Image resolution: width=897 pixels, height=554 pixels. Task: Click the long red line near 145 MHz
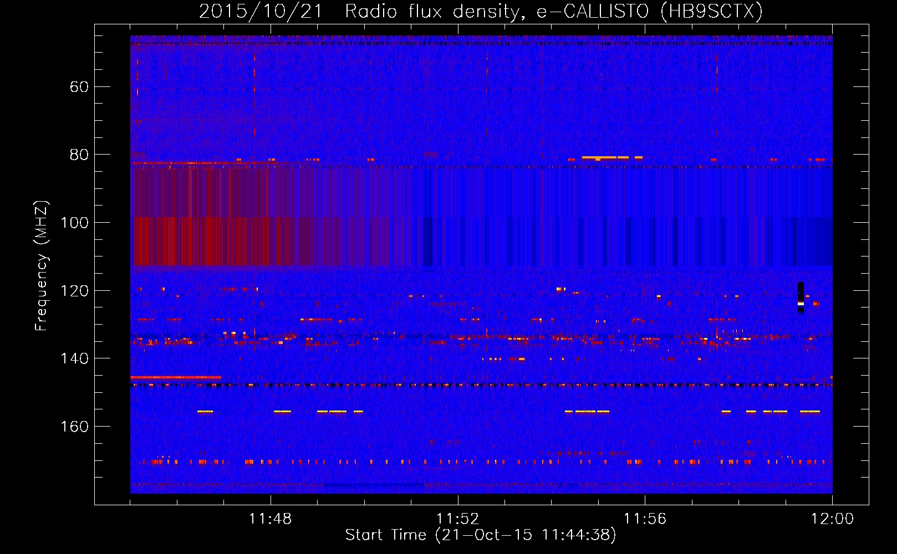click(176, 377)
